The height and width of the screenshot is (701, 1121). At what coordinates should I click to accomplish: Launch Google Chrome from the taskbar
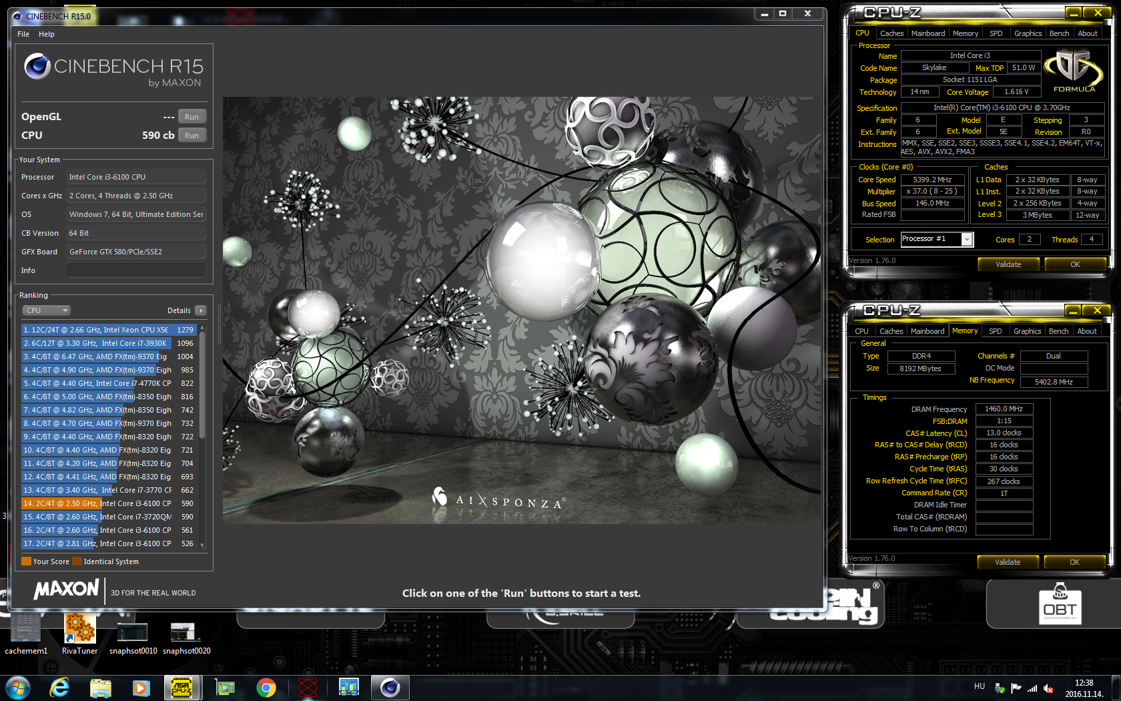(x=266, y=687)
